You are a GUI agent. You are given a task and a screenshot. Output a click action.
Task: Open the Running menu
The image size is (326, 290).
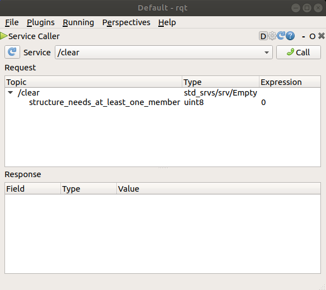coord(78,22)
